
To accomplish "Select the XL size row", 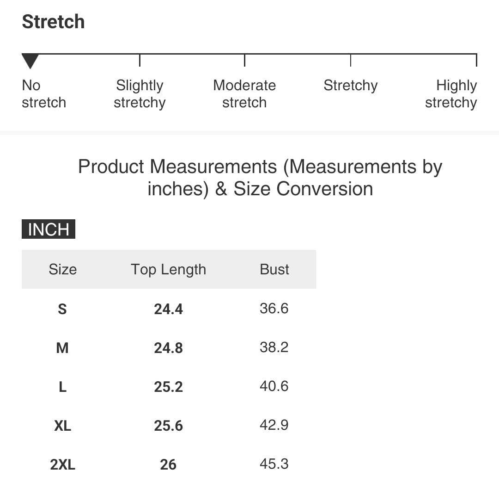I will tap(169, 425).
